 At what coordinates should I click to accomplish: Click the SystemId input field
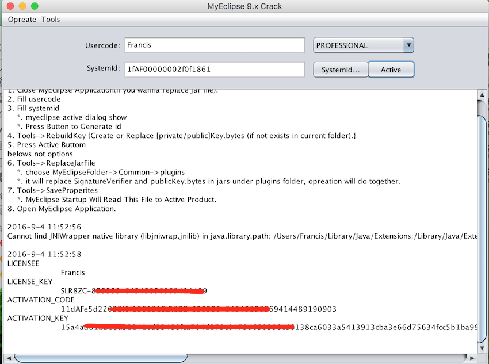tap(215, 69)
